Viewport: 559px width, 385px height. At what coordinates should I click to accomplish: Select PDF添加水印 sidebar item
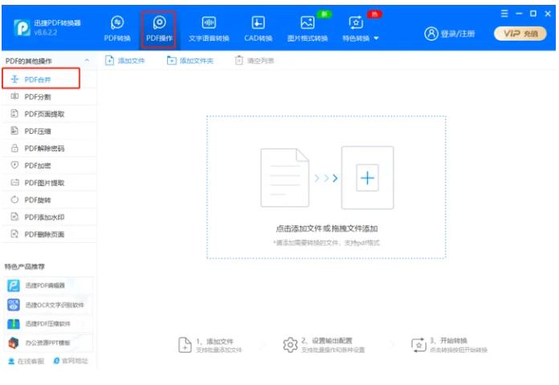tap(43, 217)
